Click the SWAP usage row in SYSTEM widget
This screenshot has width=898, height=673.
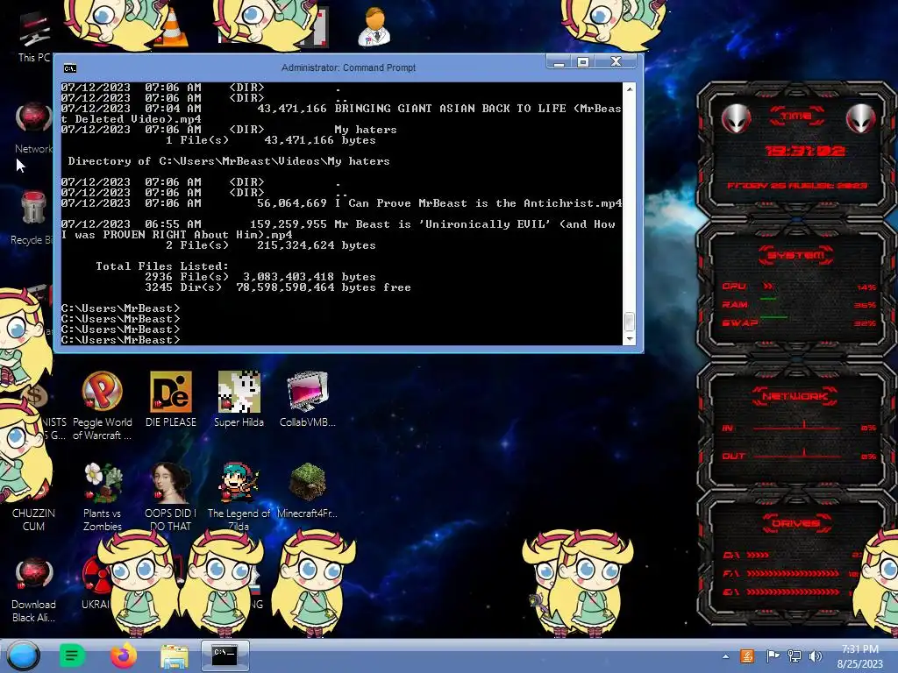point(799,322)
